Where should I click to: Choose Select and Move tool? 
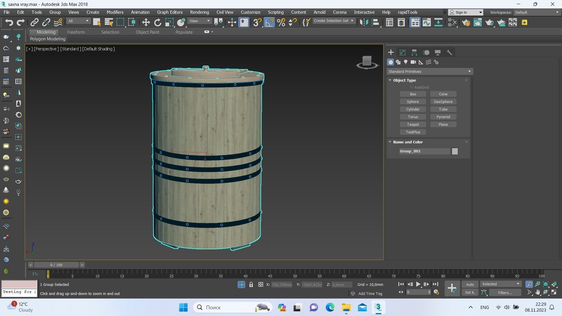tap(146, 22)
